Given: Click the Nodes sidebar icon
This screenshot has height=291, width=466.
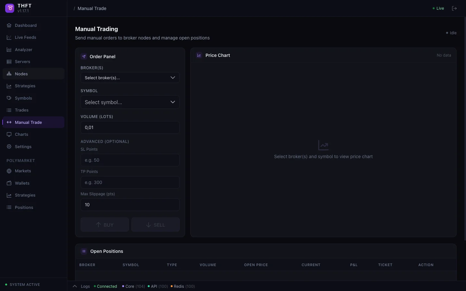Looking at the screenshot, I should click(9, 74).
